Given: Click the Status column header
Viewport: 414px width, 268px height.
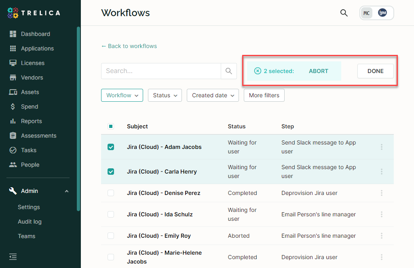Looking at the screenshot, I should click(237, 126).
